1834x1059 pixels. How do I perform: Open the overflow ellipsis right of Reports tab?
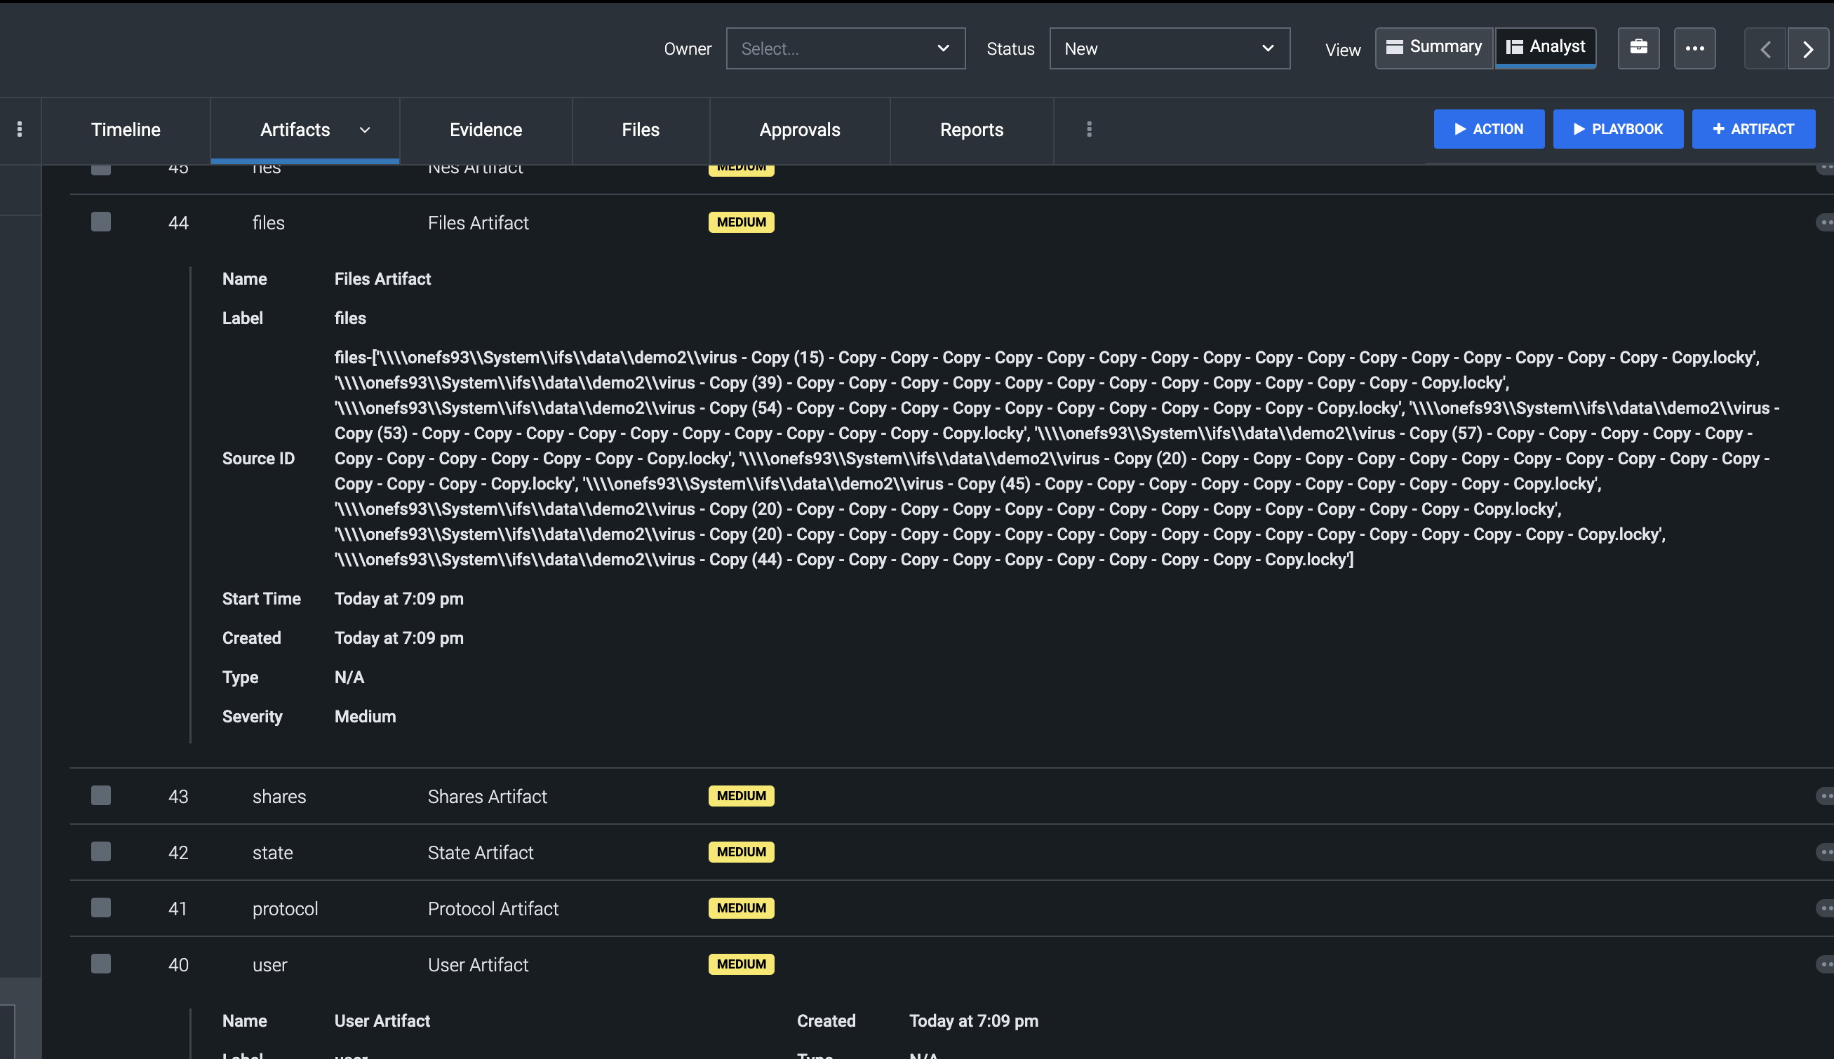(1087, 130)
